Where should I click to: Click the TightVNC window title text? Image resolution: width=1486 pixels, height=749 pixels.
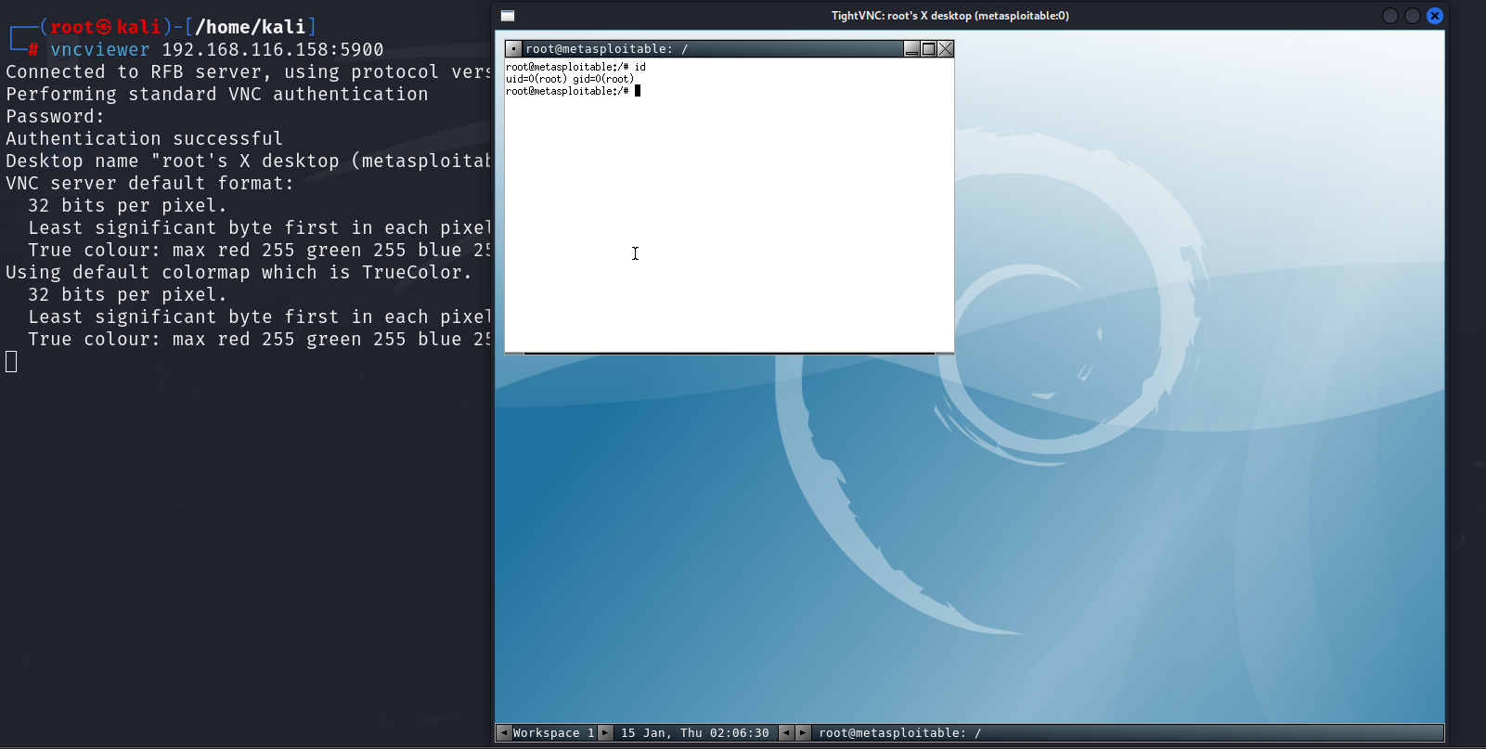pyautogui.click(x=950, y=16)
